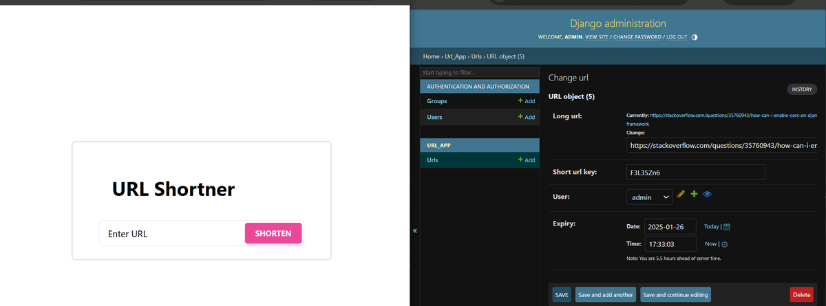Click the green plus to add another user
The height and width of the screenshot is (306, 826).
pos(694,194)
